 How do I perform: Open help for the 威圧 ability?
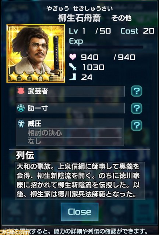pos(137,125)
